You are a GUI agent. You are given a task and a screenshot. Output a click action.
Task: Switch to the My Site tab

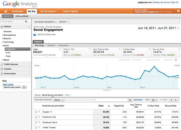[x=32, y=11]
